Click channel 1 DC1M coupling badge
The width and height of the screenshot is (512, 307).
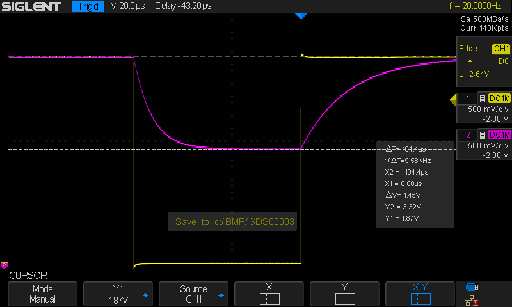pos(499,98)
